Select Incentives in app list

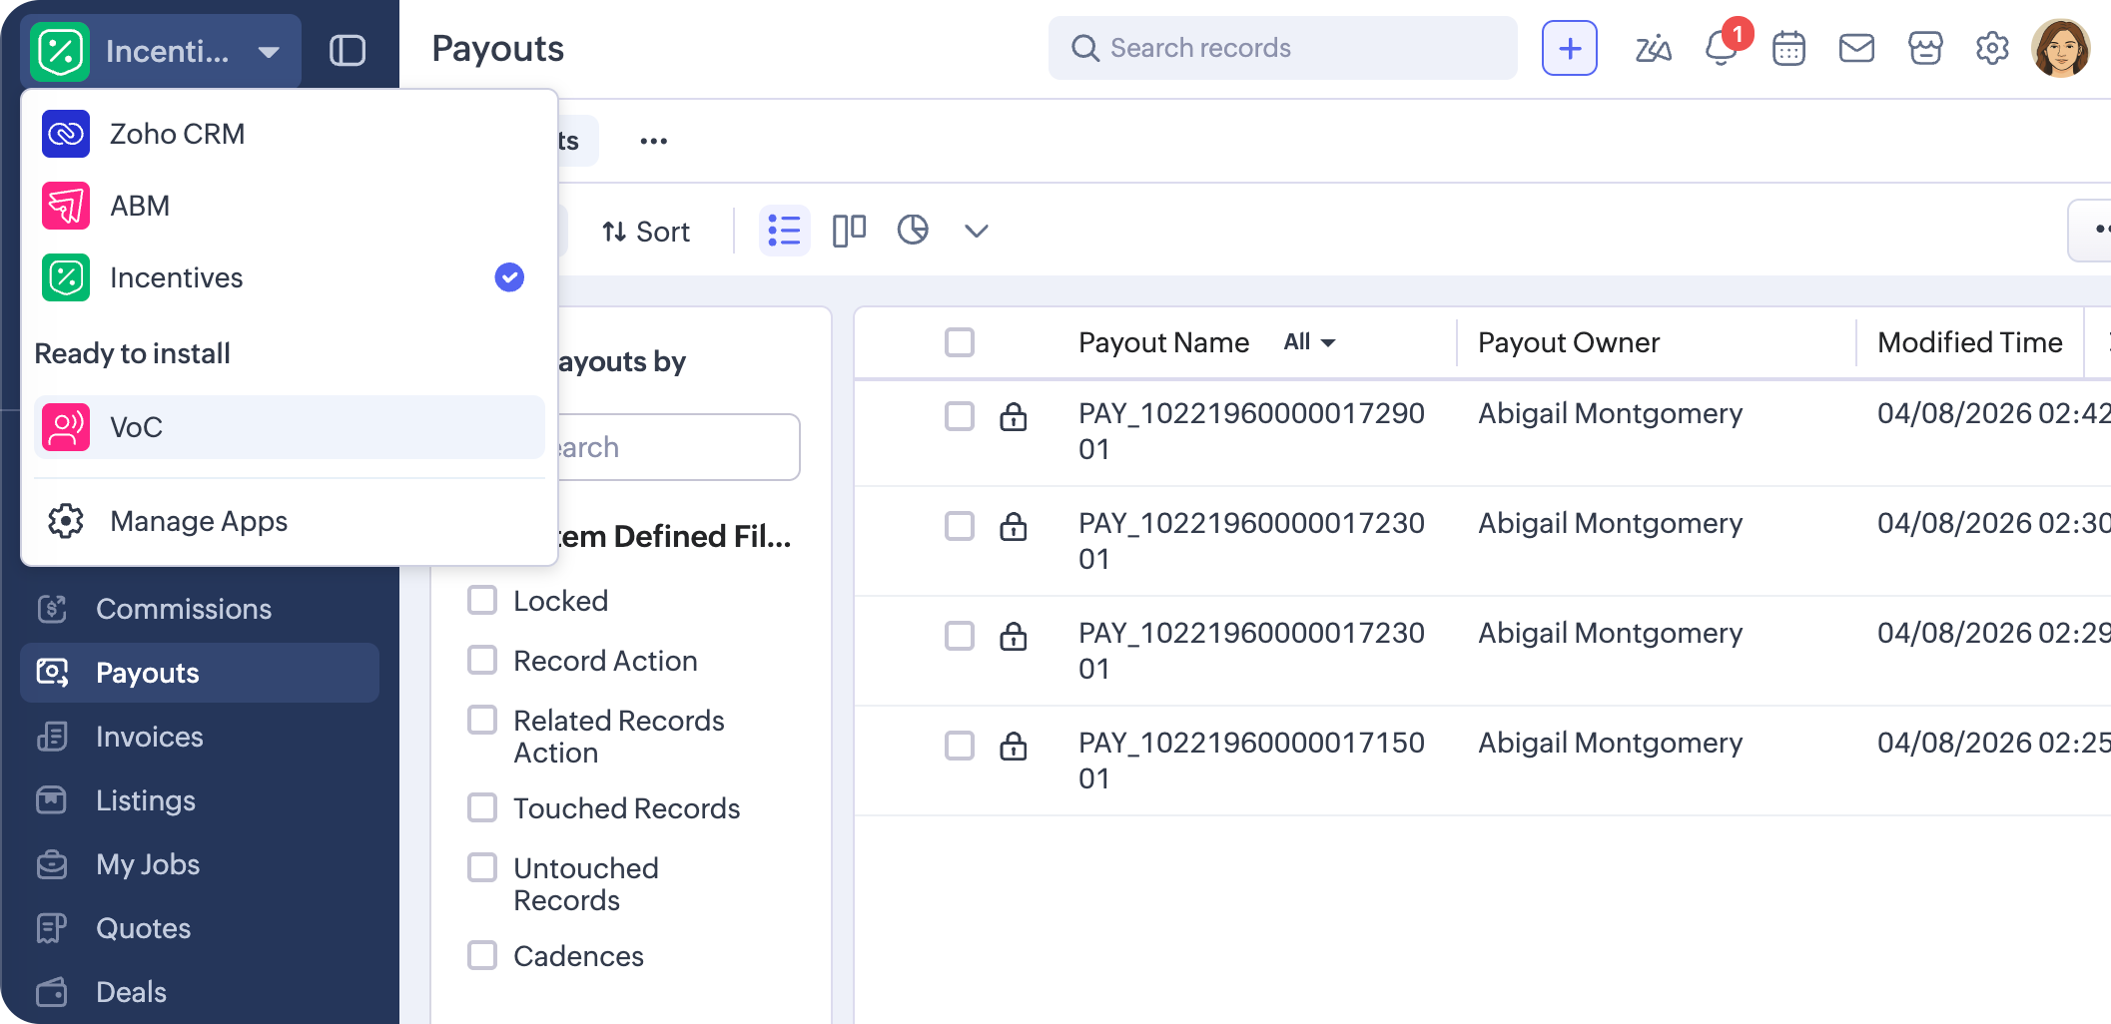click(x=290, y=277)
